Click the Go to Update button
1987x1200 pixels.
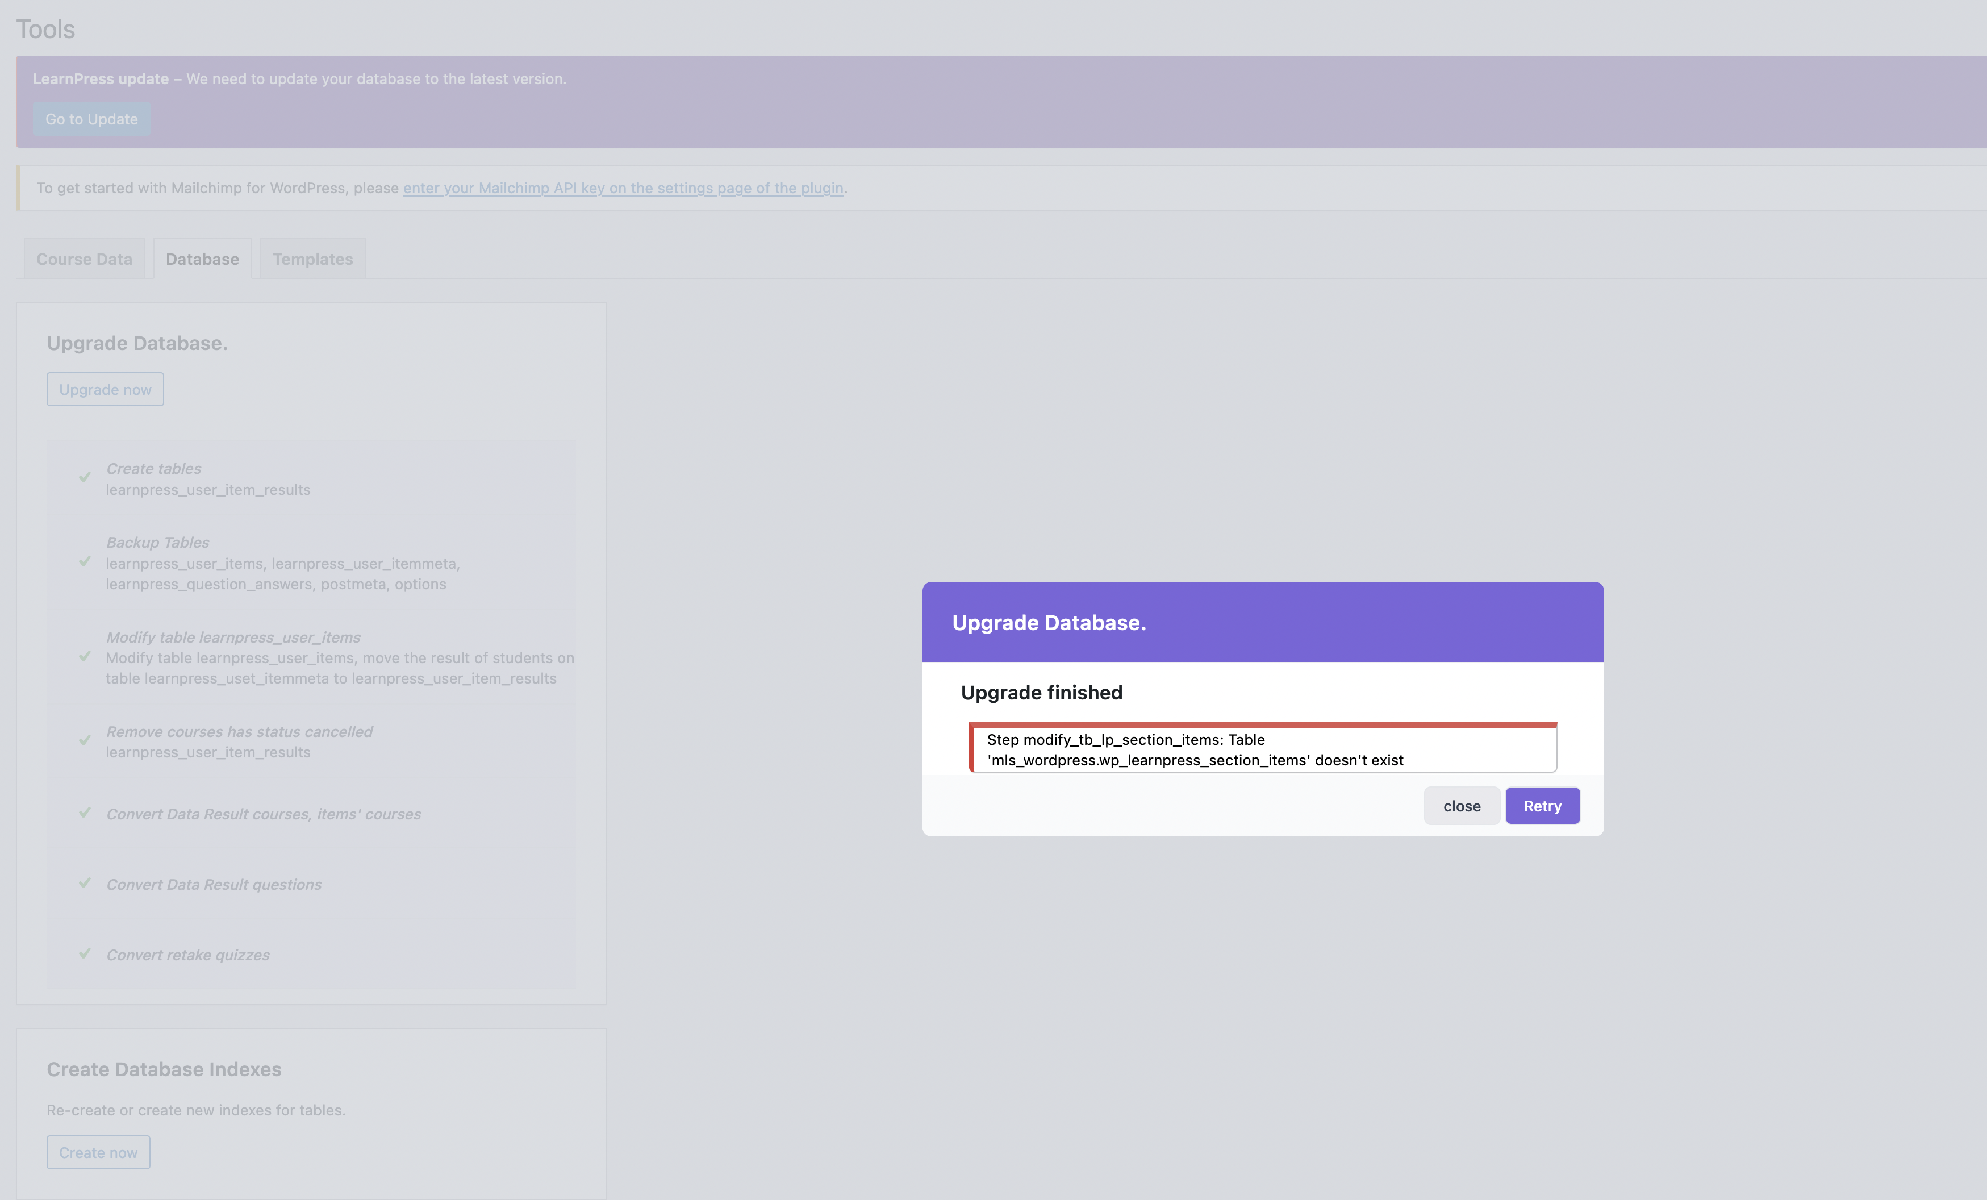click(x=91, y=119)
